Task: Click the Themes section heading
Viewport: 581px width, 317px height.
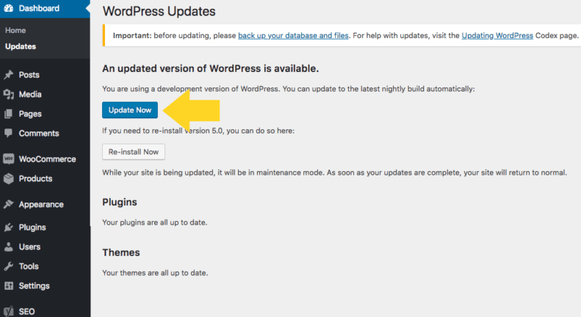Action: click(120, 252)
